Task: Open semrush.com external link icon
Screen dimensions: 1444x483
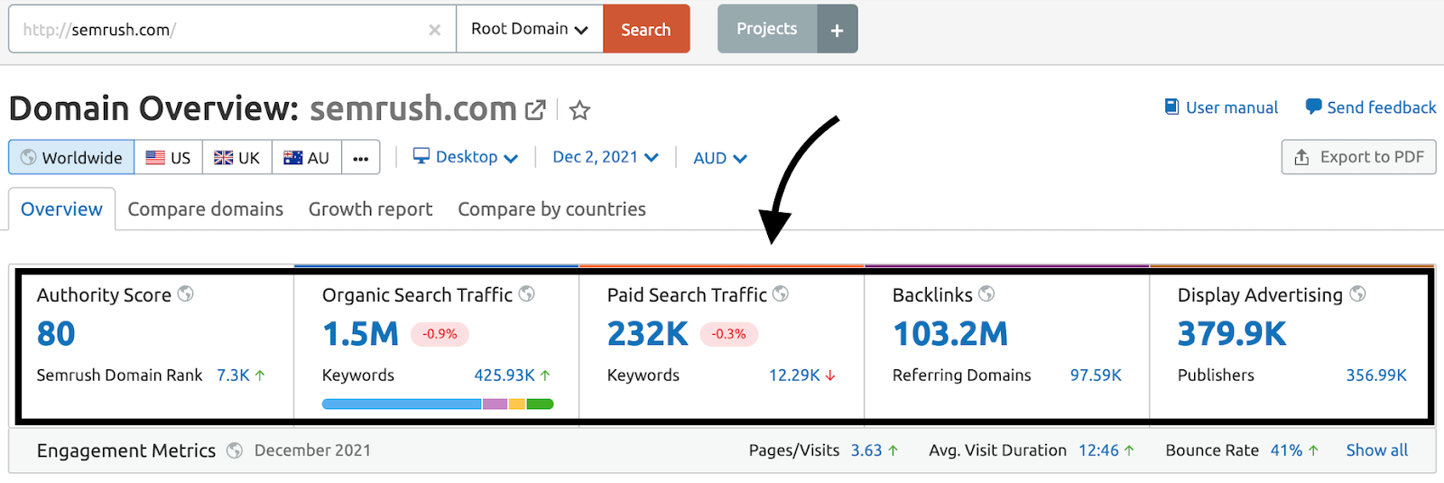Action: [x=535, y=110]
